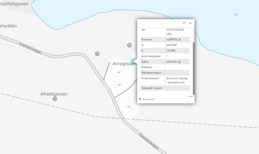Viewport: 259px width, 154px height.
Task: Click the Zooma till link
Action: click(148, 99)
